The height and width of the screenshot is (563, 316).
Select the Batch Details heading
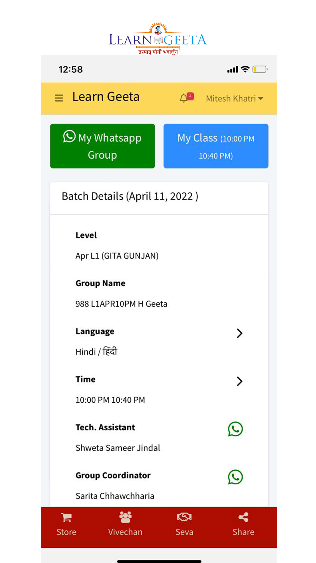[130, 196]
